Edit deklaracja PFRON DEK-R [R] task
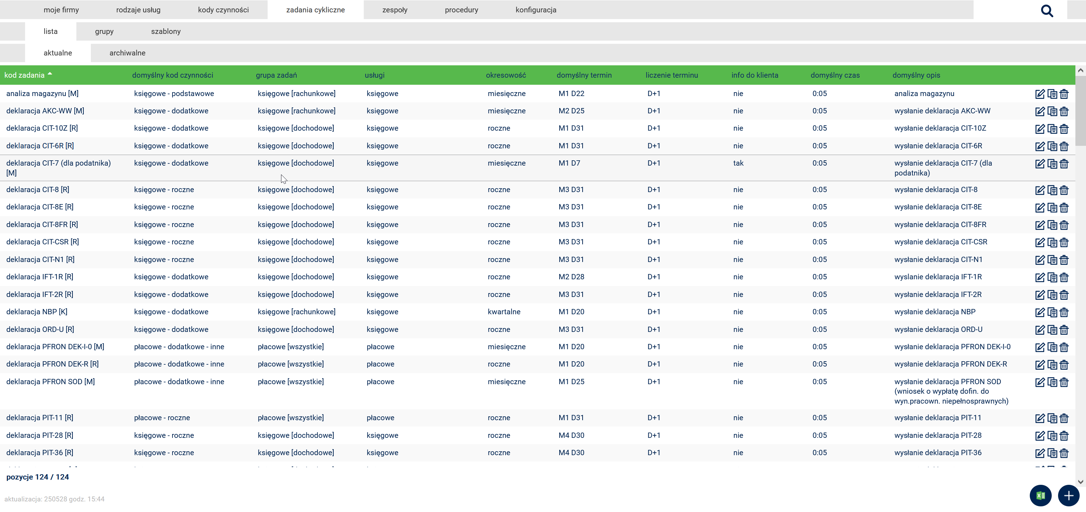This screenshot has height=512, width=1086. point(1040,364)
